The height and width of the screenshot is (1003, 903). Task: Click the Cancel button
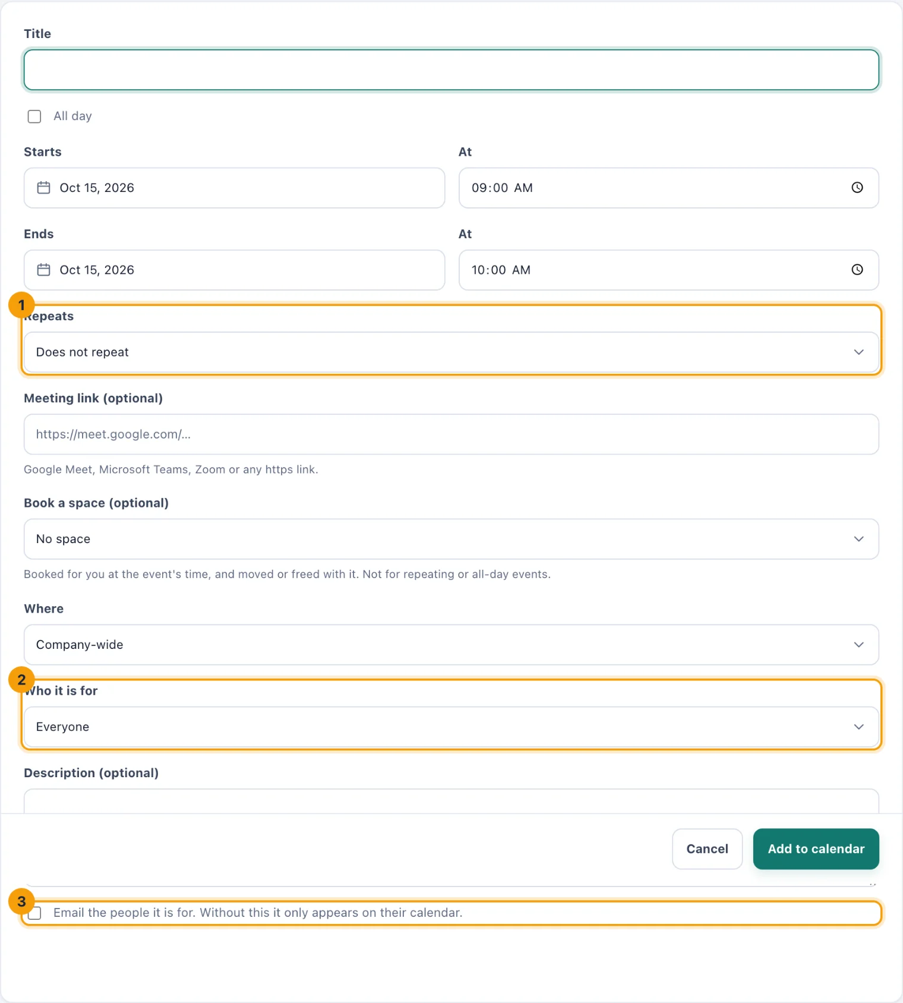pos(707,849)
